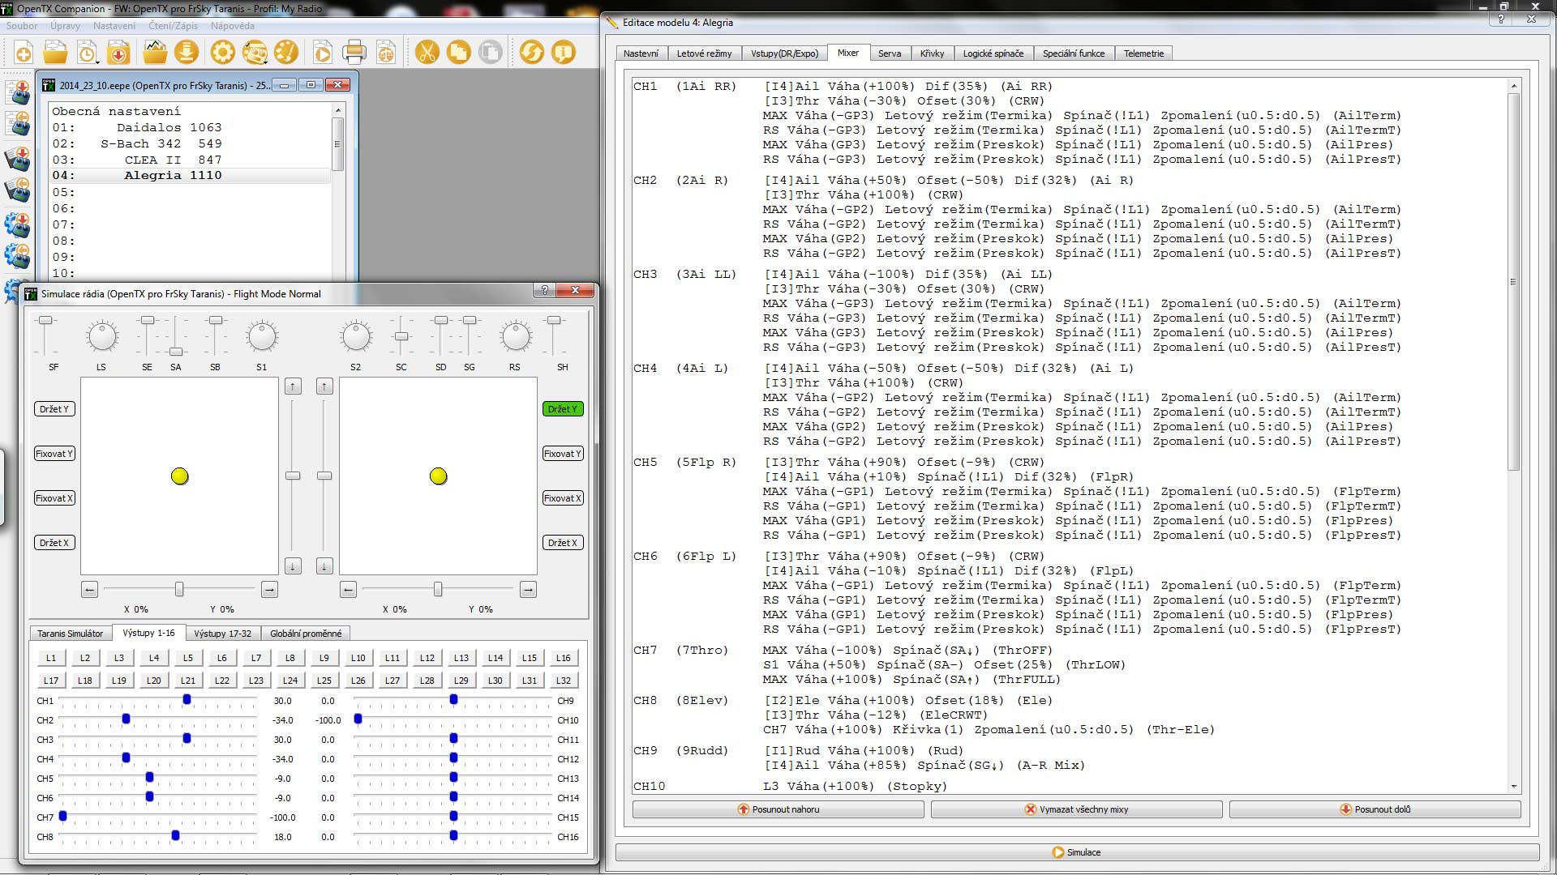Click the right stick horizontal trim right button
Image resolution: width=1557 pixels, height=875 pixels.
coord(528,590)
